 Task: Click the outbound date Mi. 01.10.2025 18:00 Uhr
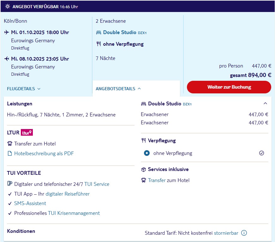coord(40,32)
